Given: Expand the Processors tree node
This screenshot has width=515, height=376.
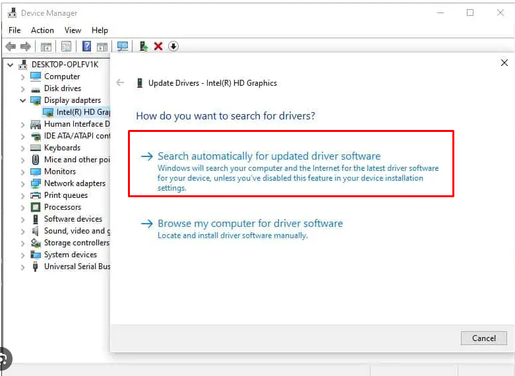Looking at the screenshot, I should pos(22,208).
